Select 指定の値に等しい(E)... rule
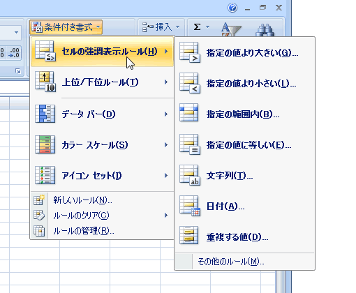 click(x=244, y=145)
